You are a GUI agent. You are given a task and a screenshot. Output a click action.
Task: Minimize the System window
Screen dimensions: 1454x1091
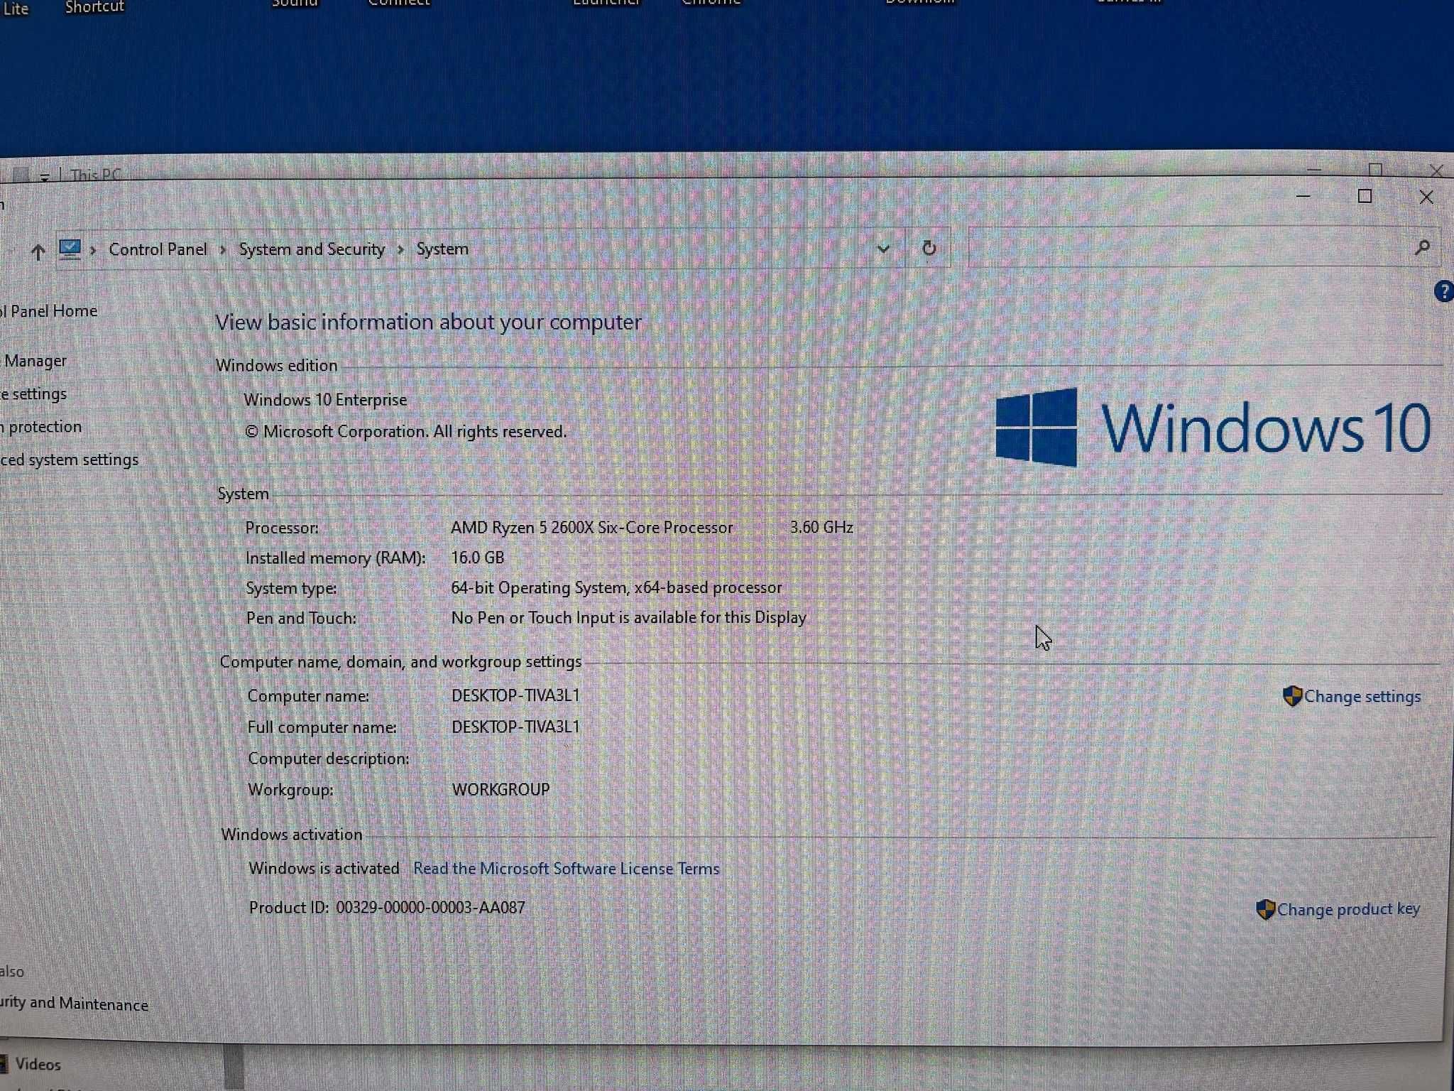tap(1303, 196)
